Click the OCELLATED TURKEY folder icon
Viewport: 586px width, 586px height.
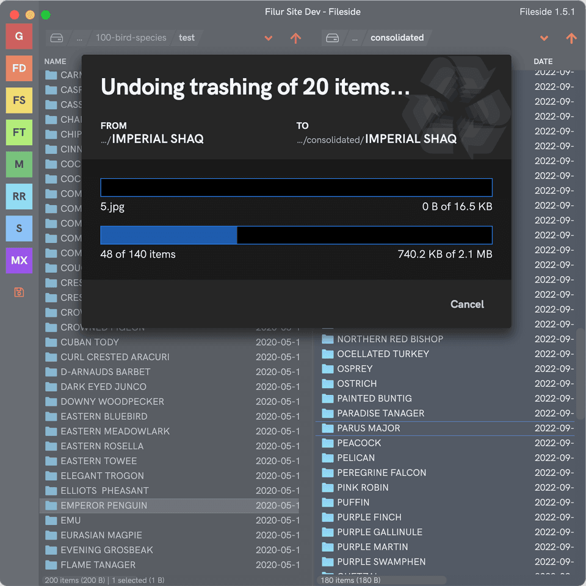(x=327, y=354)
